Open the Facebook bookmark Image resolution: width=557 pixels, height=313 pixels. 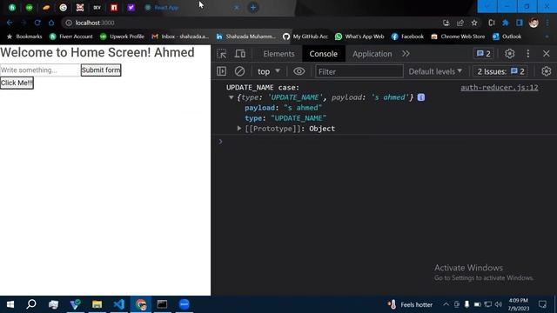pos(407,37)
